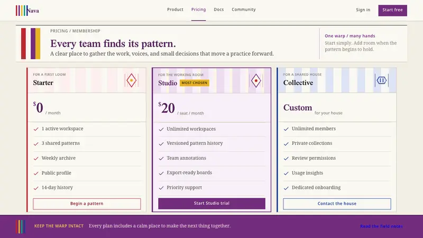Click the Collective plan title
The width and height of the screenshot is (423, 238).
tap(298, 83)
